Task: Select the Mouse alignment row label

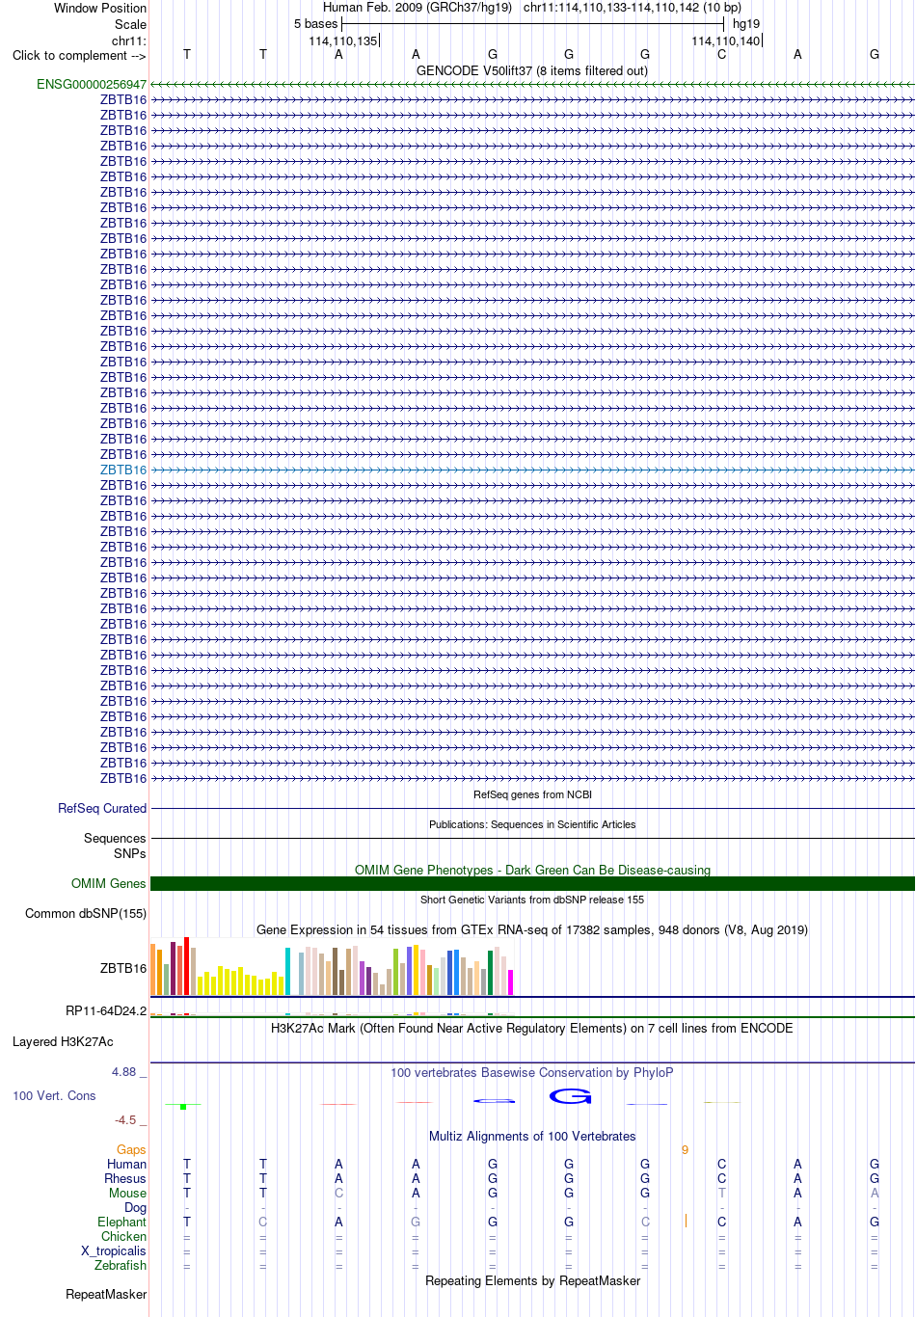Action: click(x=127, y=1194)
